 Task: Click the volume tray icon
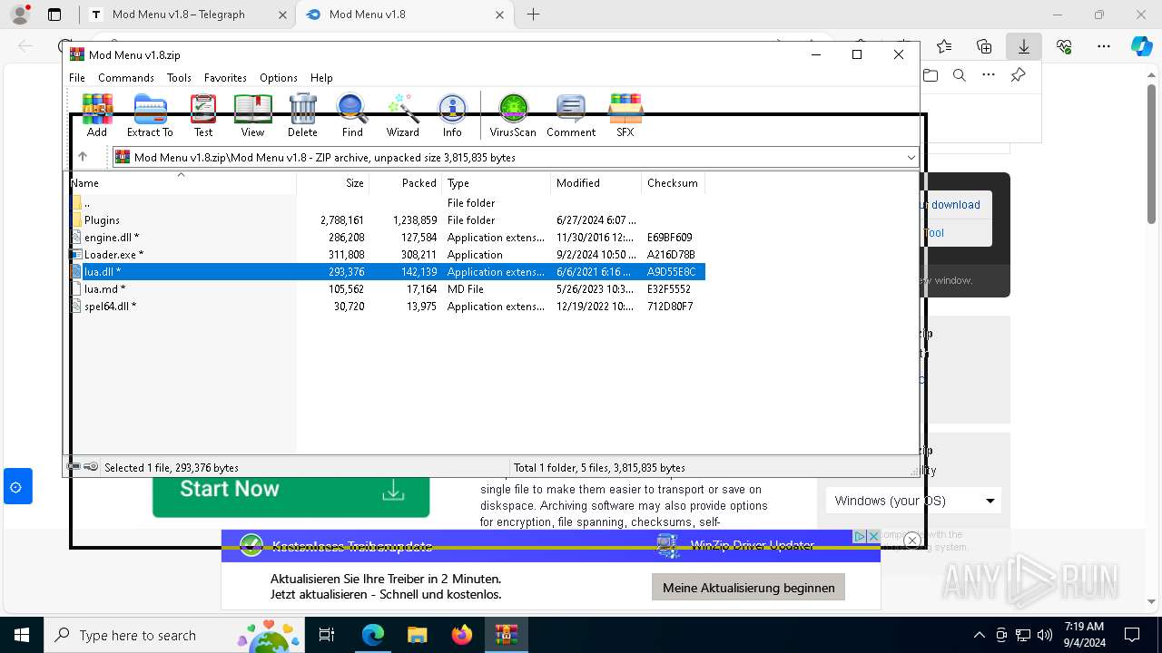[1045, 635]
